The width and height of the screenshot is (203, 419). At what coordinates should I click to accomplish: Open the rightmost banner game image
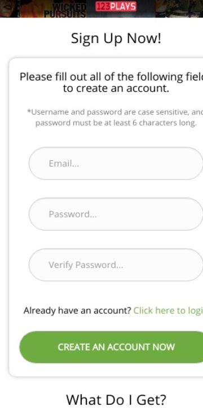179,8
